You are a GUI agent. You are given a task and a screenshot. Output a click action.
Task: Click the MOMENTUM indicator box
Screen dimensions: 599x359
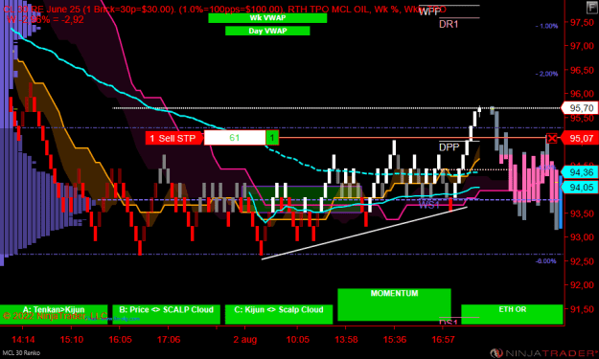[x=394, y=304]
